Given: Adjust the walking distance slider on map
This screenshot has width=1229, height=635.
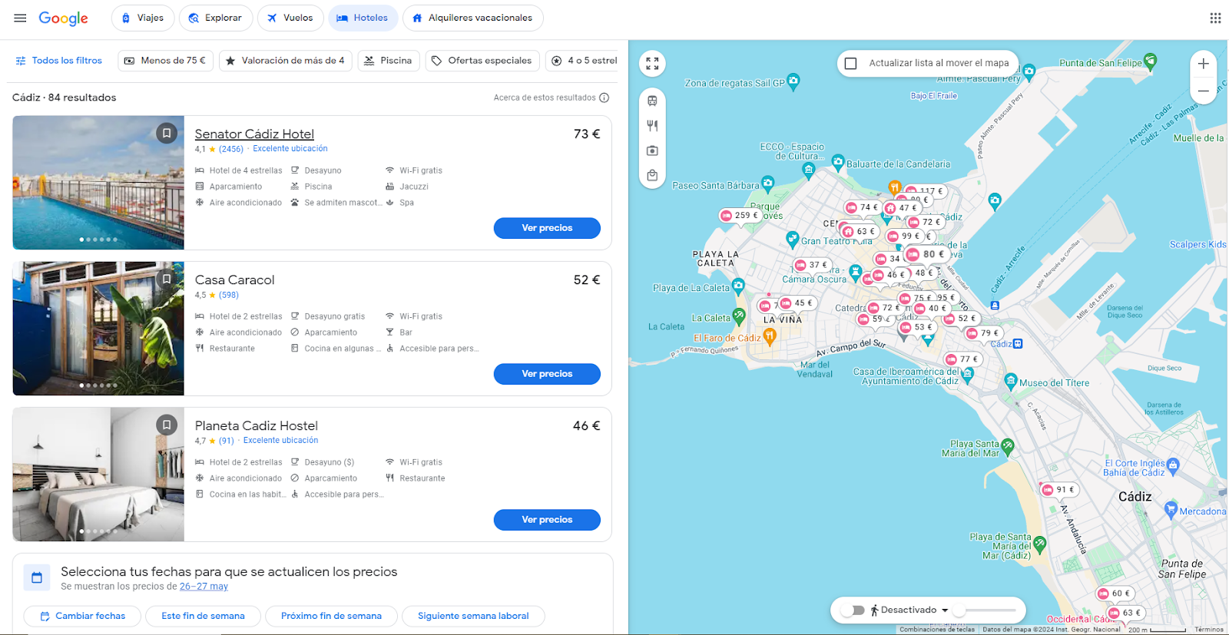Looking at the screenshot, I should pos(986,610).
